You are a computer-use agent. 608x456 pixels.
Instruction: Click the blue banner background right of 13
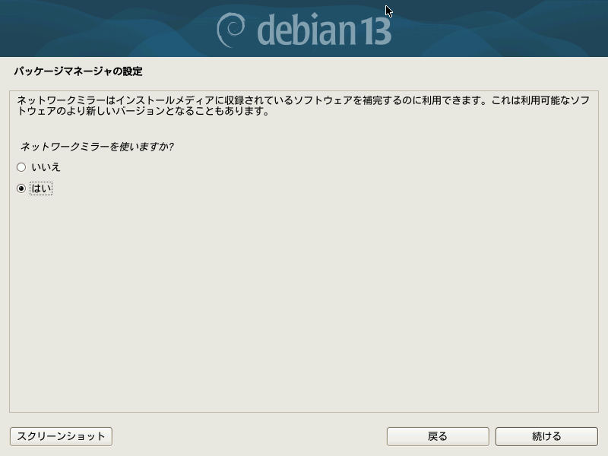click(500, 28)
